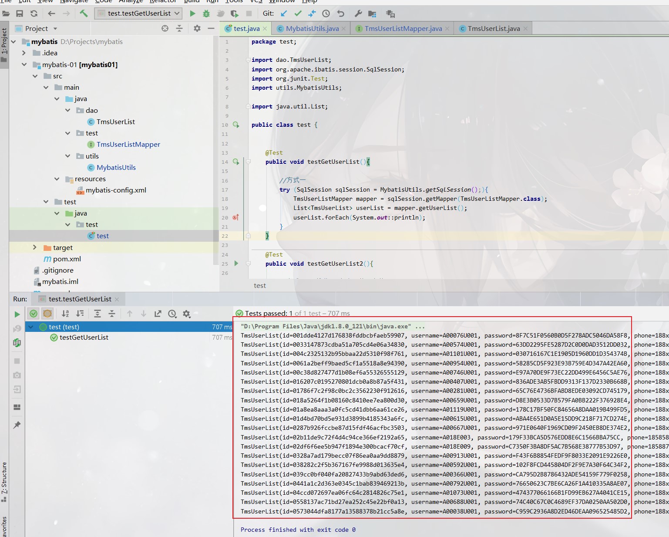Run test.testGetUserList with the green play icon
This screenshot has width=669, height=537.
[192, 14]
